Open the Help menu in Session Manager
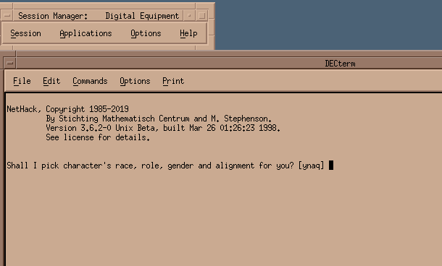The height and width of the screenshot is (266, 442). click(188, 33)
